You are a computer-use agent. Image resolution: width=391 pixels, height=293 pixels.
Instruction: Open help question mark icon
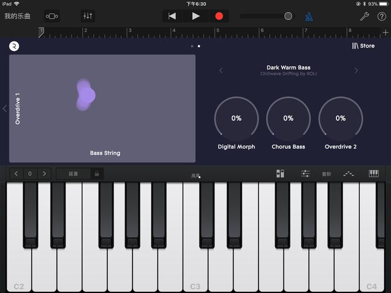(382, 16)
